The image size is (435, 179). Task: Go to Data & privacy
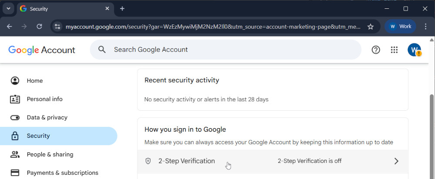click(47, 117)
